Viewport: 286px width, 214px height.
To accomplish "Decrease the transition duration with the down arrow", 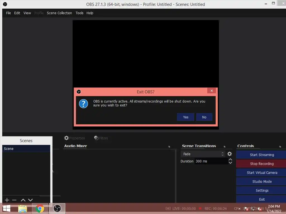I will [x=230, y=162].
